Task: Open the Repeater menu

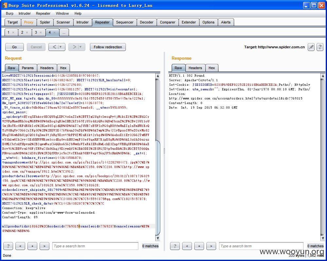Action: pyautogui.click(x=43, y=13)
